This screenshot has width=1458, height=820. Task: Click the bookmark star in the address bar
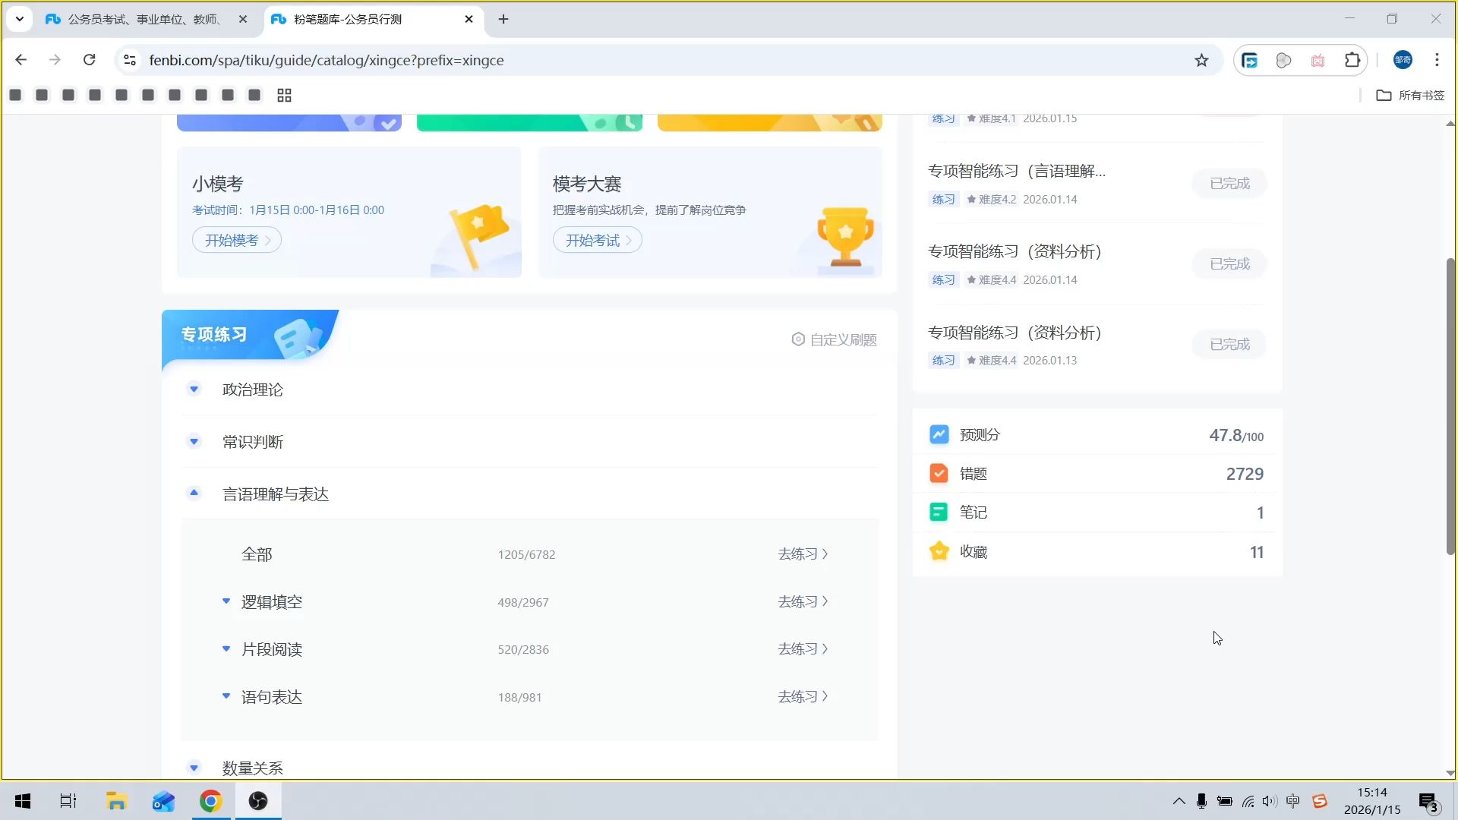coord(1201,60)
